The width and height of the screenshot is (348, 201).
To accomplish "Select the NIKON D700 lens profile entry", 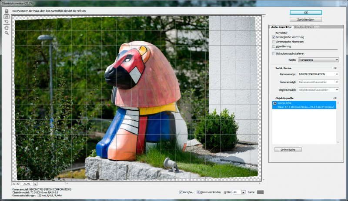I will click(304, 105).
